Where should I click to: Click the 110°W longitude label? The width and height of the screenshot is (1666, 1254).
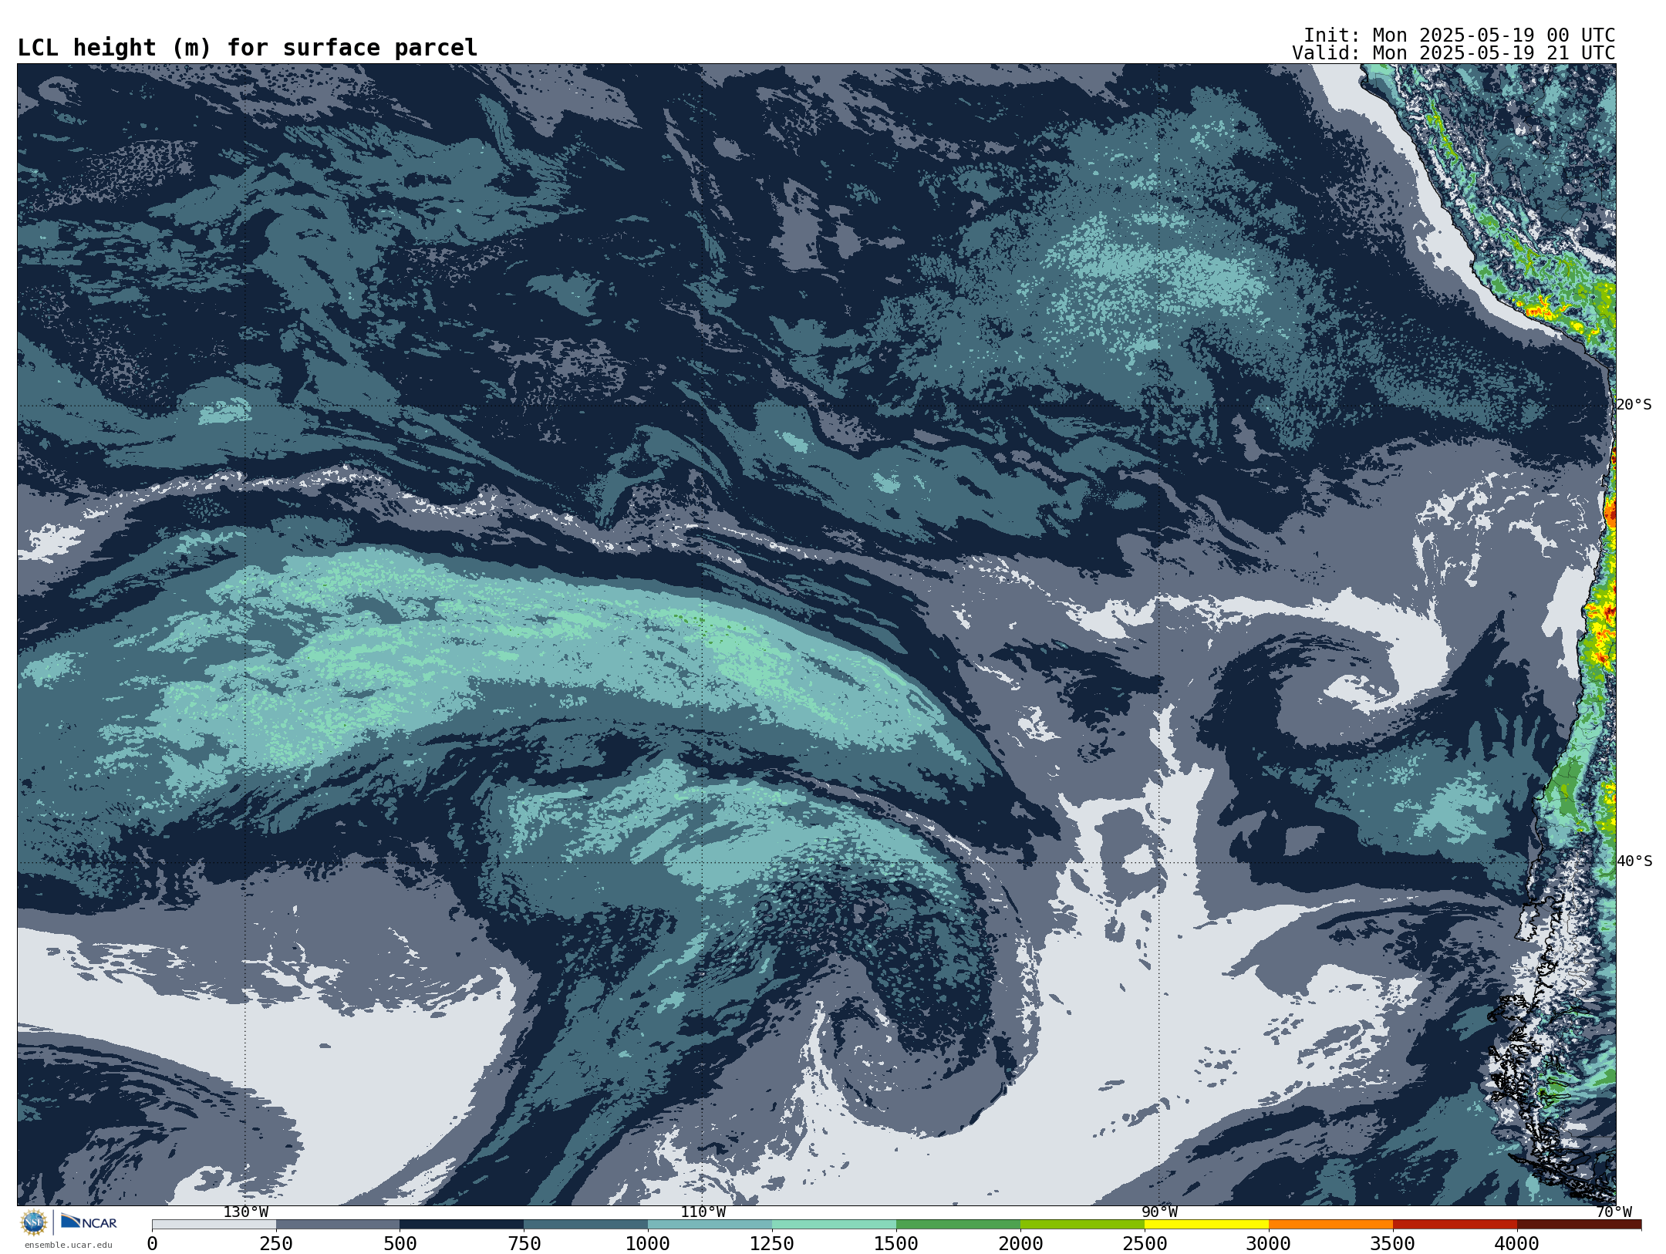pyautogui.click(x=703, y=1212)
